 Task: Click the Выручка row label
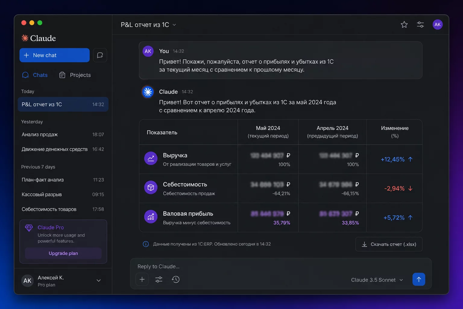(x=175, y=155)
